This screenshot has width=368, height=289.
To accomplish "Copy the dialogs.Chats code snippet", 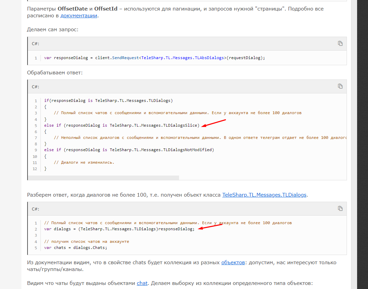I will pos(340,209).
